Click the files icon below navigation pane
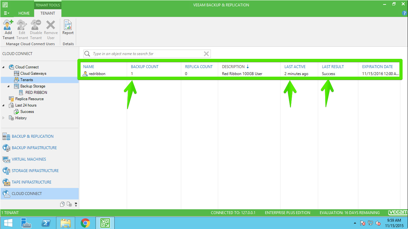 point(62,204)
